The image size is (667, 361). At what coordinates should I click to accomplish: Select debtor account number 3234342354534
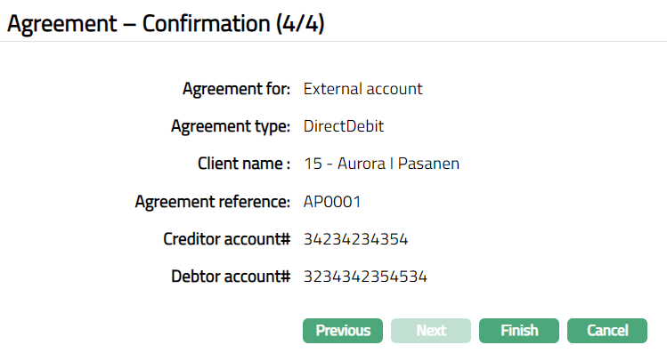pos(365,277)
